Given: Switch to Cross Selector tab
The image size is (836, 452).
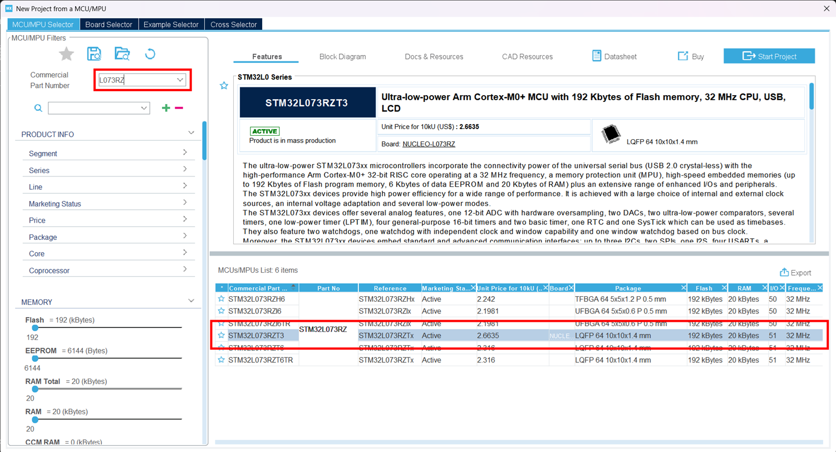Looking at the screenshot, I should [233, 24].
